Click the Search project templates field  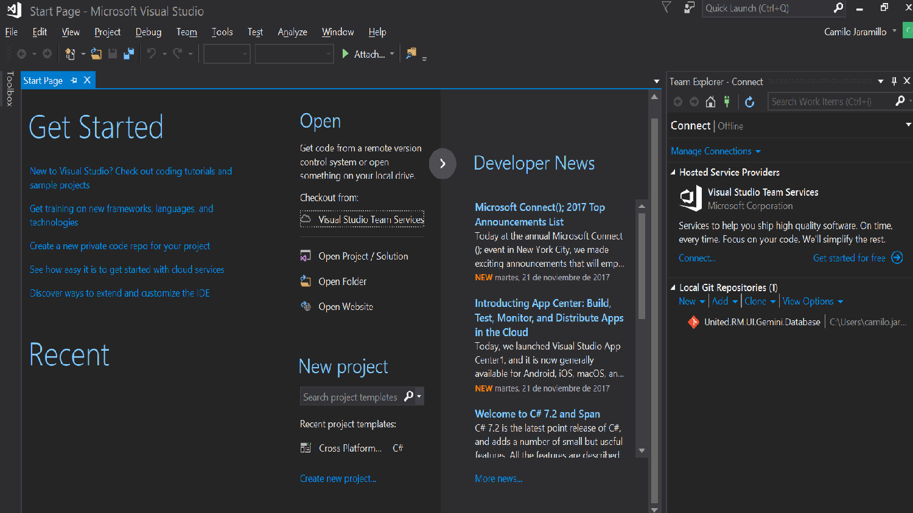point(350,397)
